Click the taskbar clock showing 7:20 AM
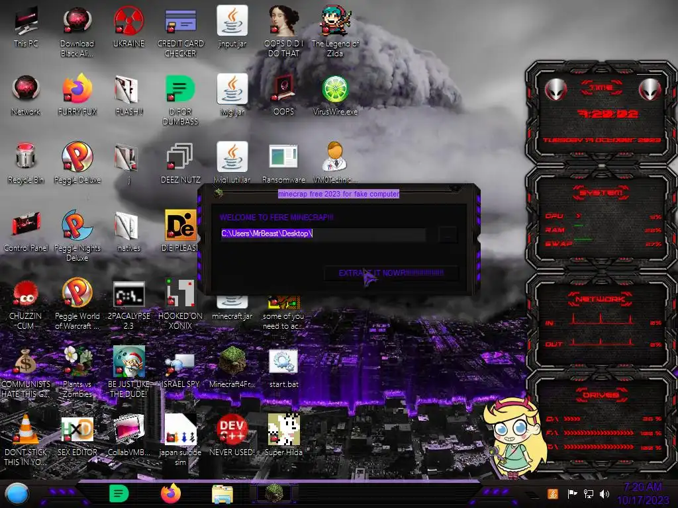The height and width of the screenshot is (508, 678). 643,493
